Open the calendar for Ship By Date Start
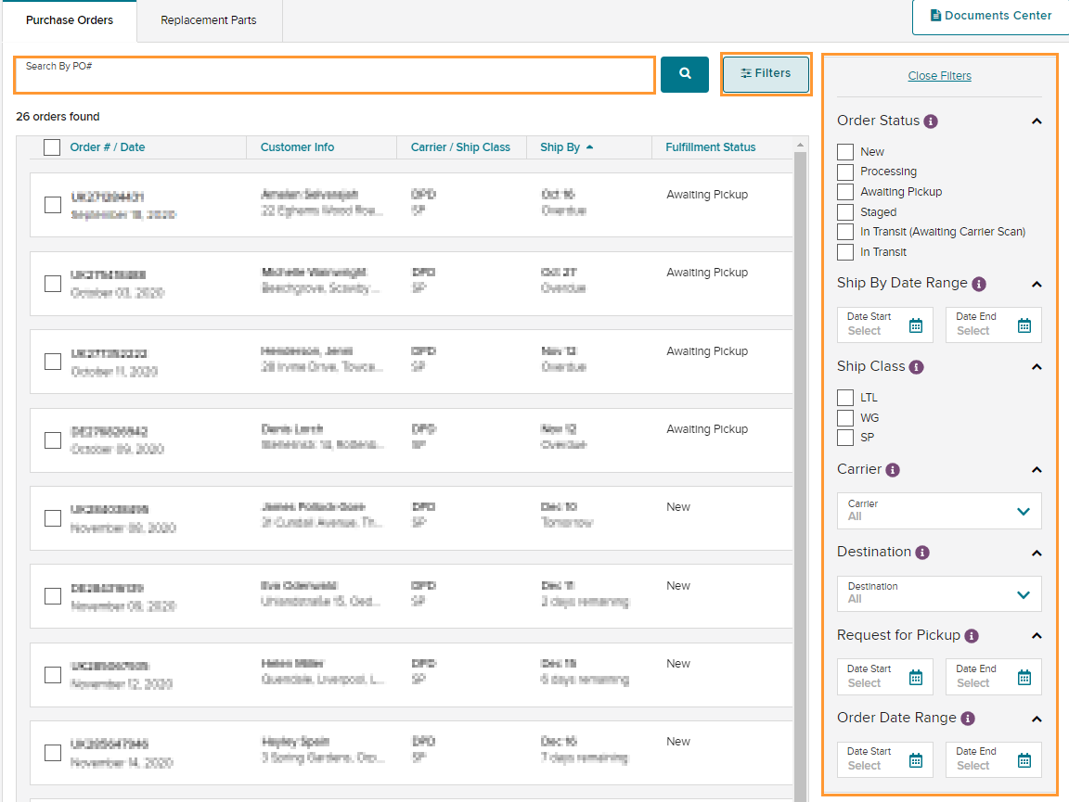The image size is (1069, 802). [918, 325]
